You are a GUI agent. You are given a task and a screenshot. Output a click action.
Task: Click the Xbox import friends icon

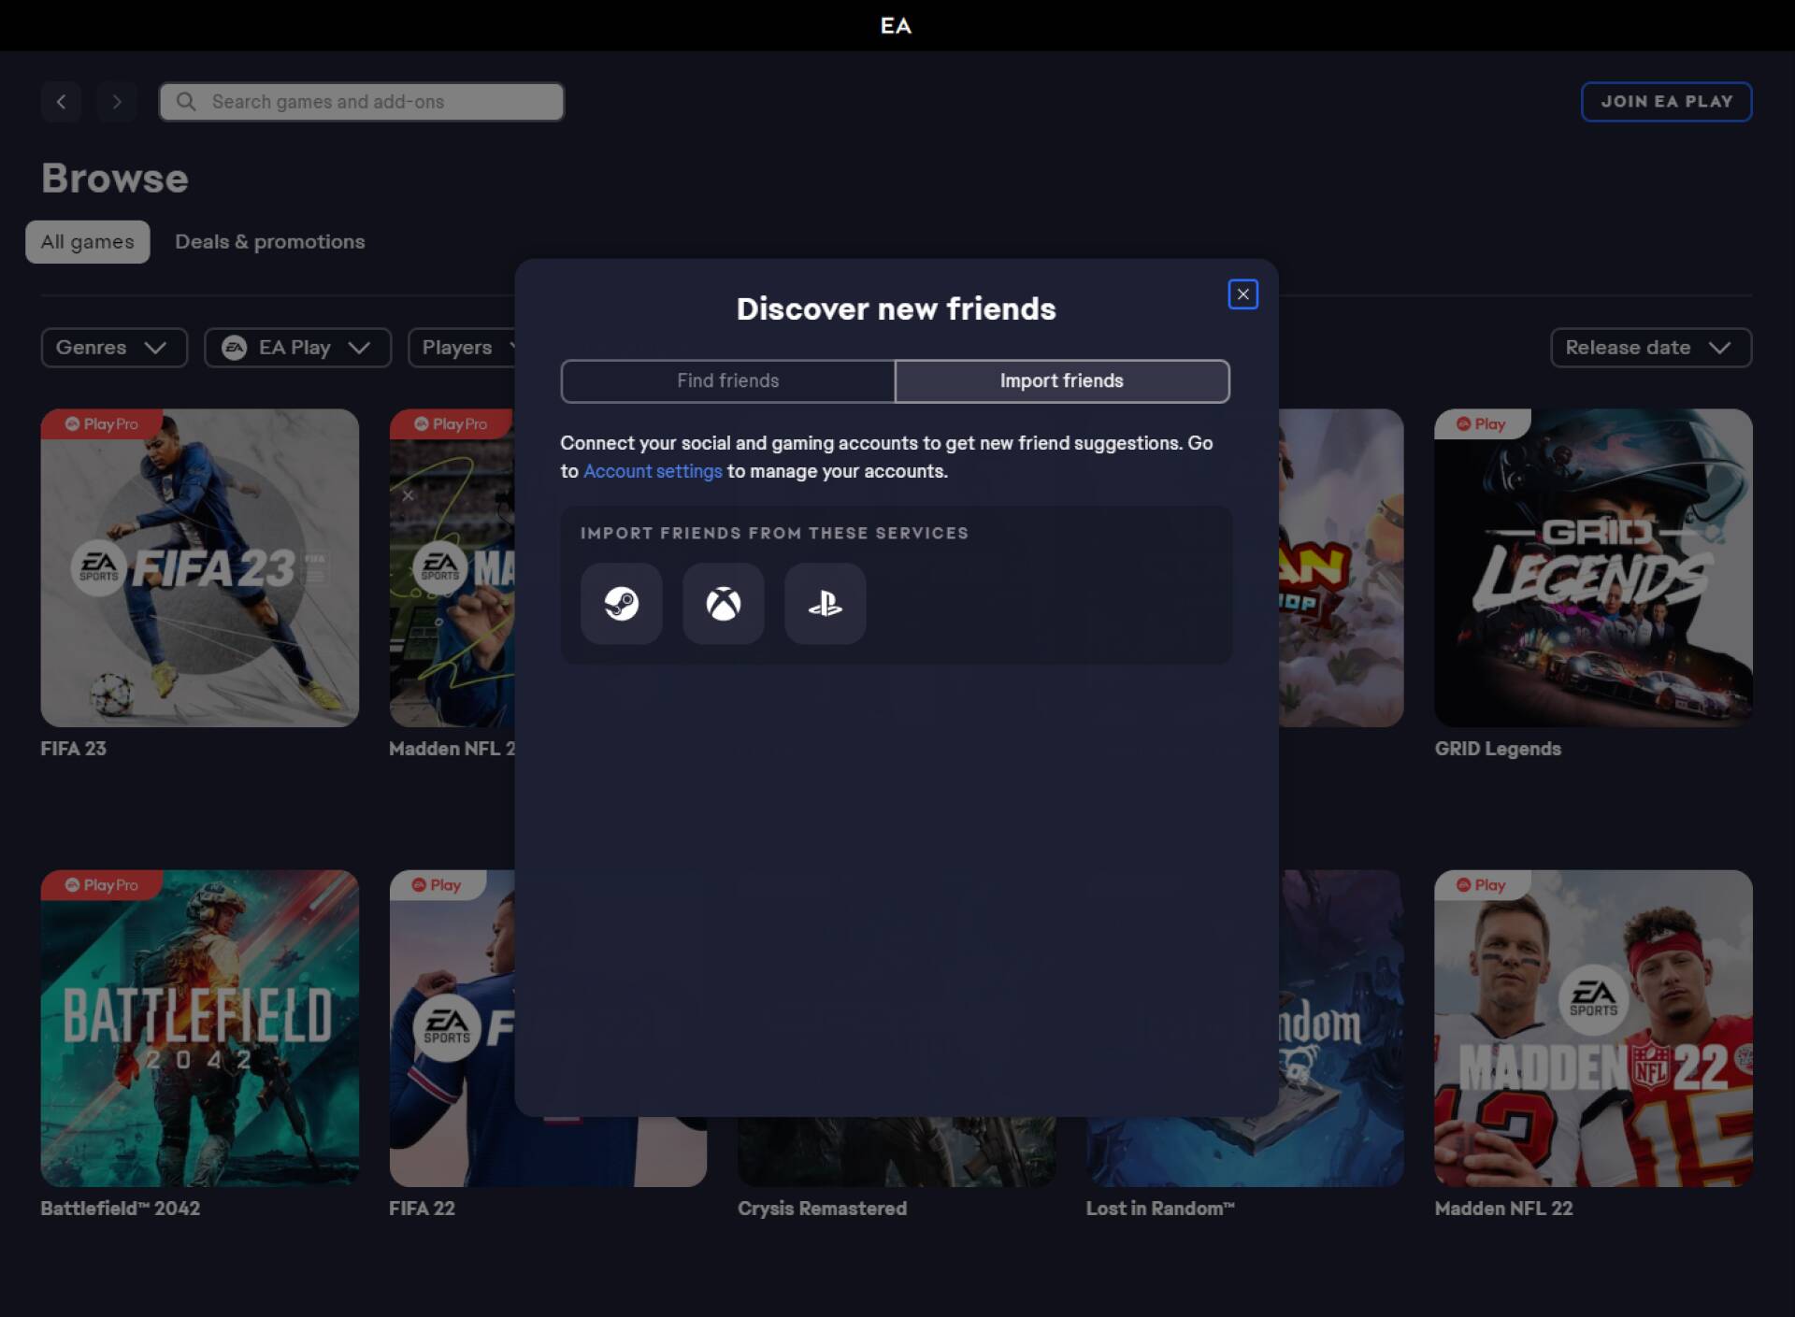(724, 602)
